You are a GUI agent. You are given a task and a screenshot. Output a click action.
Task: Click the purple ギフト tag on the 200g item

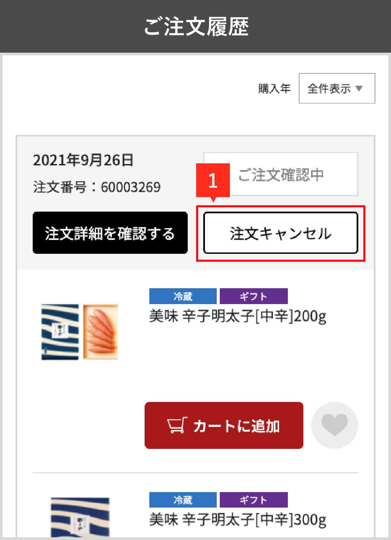pyautogui.click(x=253, y=296)
